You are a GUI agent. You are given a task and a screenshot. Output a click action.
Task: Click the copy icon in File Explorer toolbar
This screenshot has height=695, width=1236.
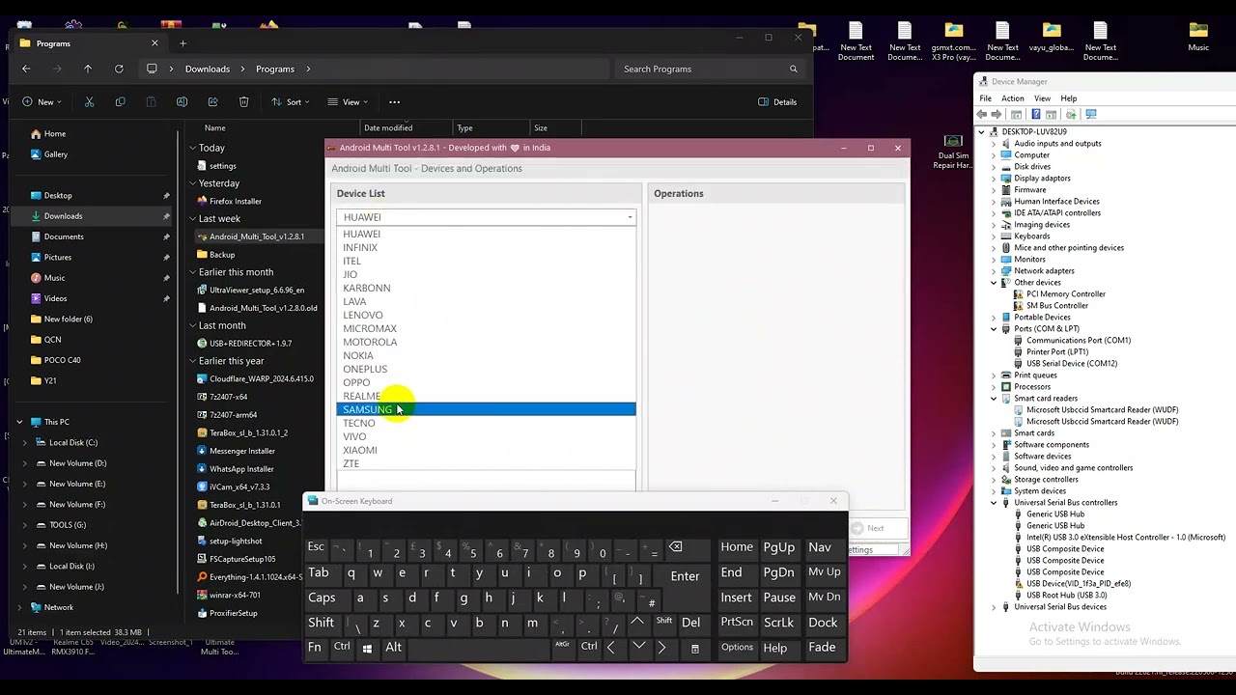click(120, 101)
